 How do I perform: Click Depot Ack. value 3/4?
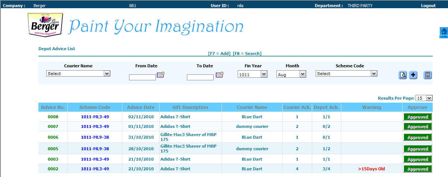(326, 169)
